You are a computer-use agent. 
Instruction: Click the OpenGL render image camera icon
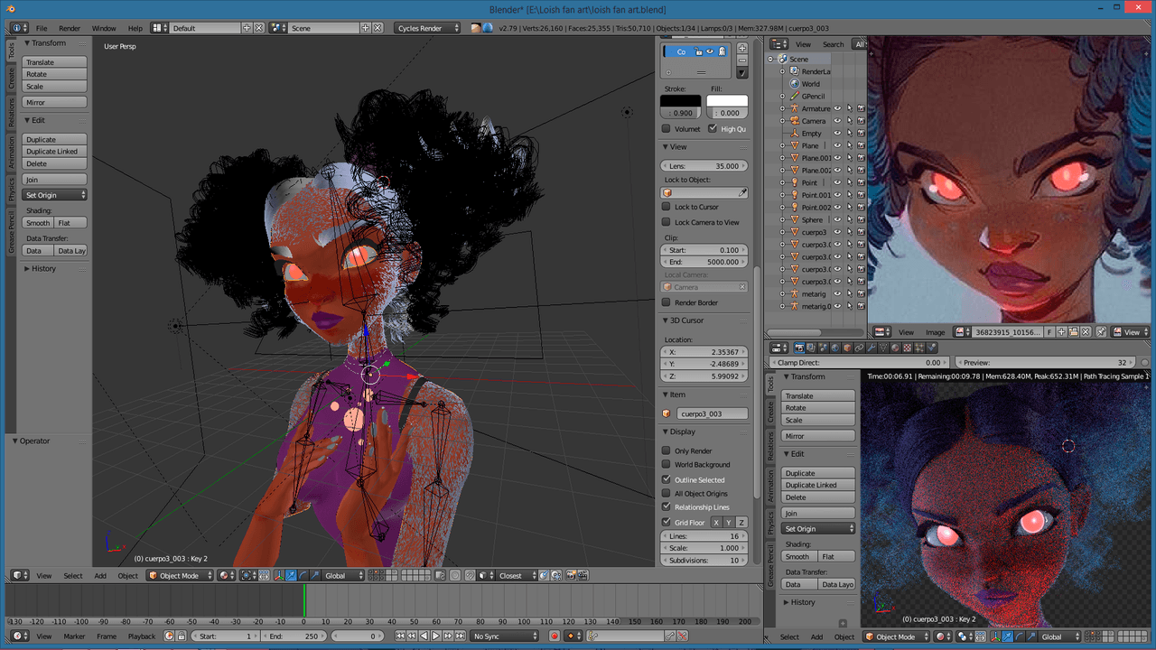(x=571, y=575)
